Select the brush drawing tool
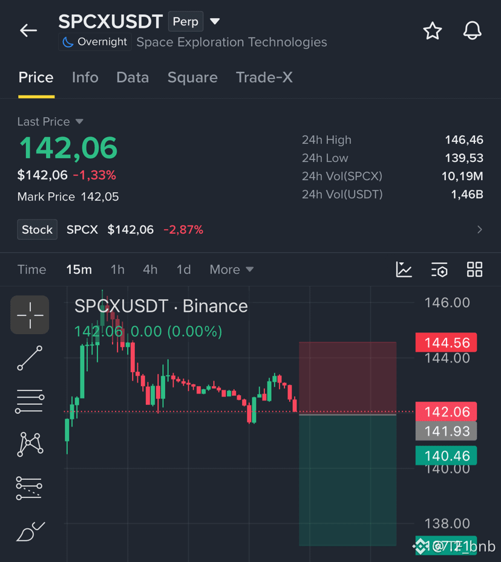 [x=30, y=531]
